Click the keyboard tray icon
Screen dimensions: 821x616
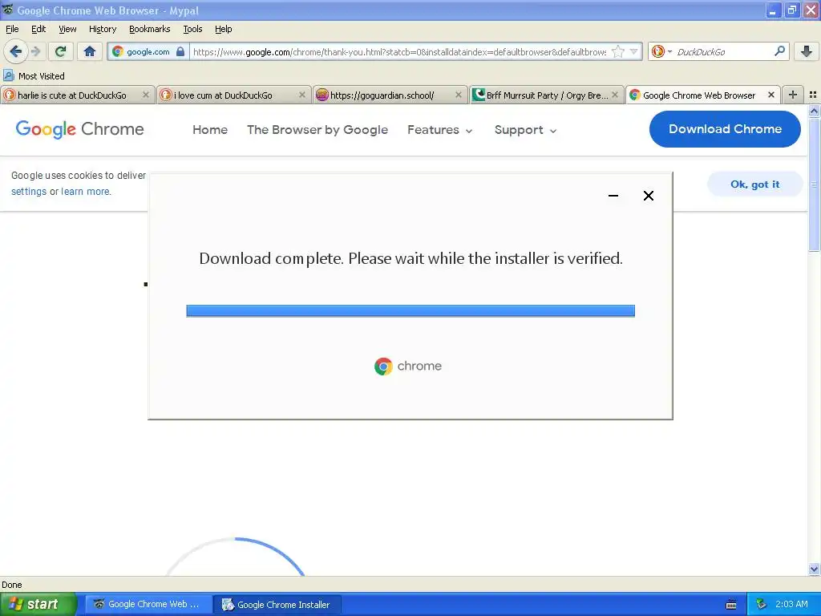pyautogui.click(x=731, y=605)
